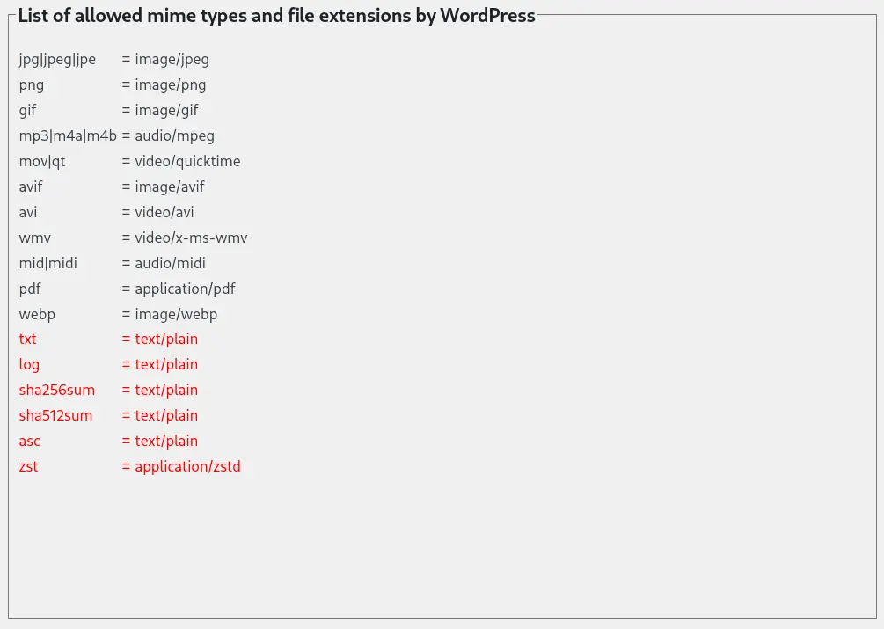Click the '= image/gif' mime type
This screenshot has width=884, height=629.
(x=160, y=110)
